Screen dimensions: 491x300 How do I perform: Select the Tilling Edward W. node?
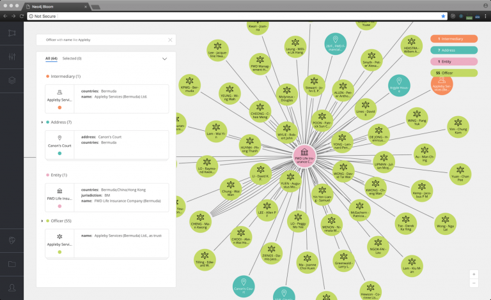point(205,260)
